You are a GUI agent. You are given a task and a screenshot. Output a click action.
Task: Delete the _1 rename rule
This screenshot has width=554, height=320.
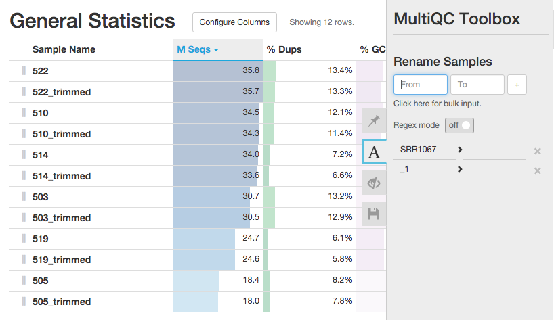(537, 170)
